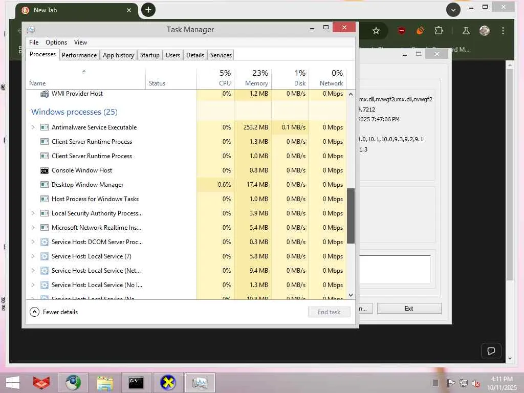Screen dimensions: 524x393
Task: Click process list scrollbar down arrow
Action: 351,295
